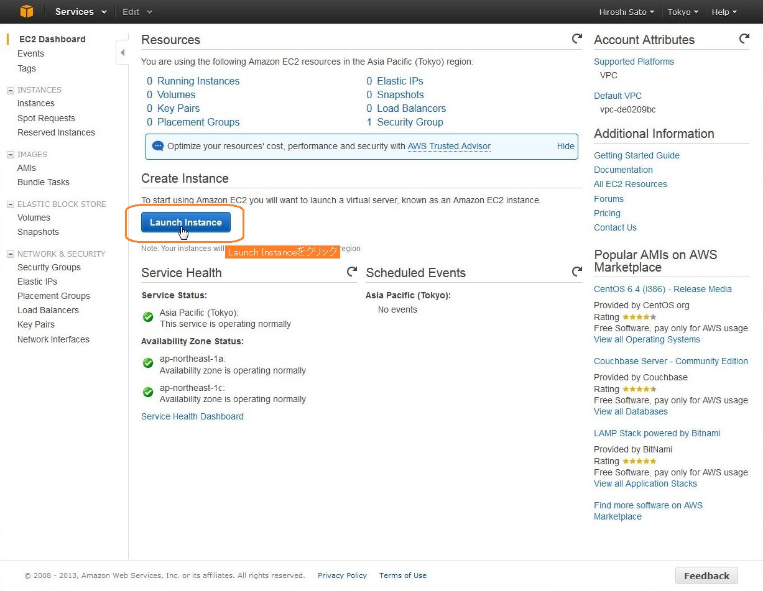Open Running Instances resource link
The image size is (763, 591).
[x=198, y=81]
